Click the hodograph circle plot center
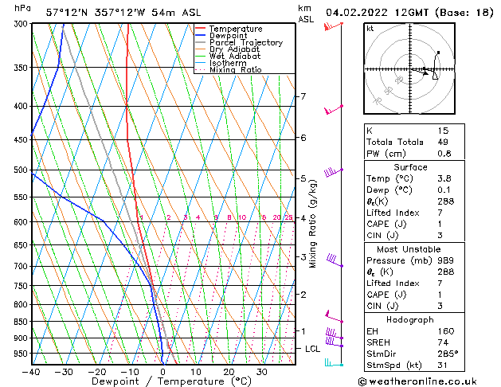 412,70
